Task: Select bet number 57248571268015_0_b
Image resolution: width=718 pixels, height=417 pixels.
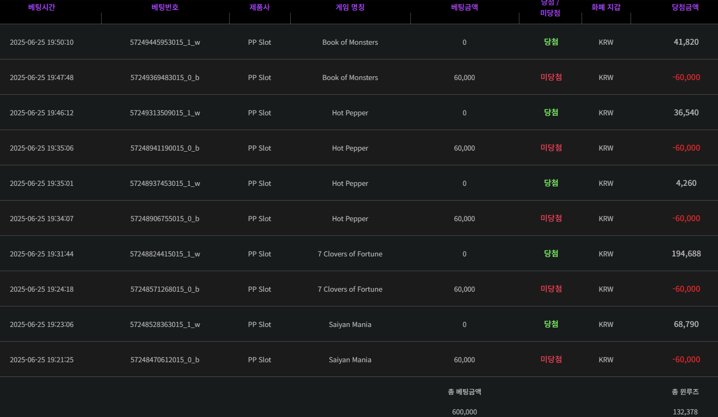Action: [x=165, y=289]
